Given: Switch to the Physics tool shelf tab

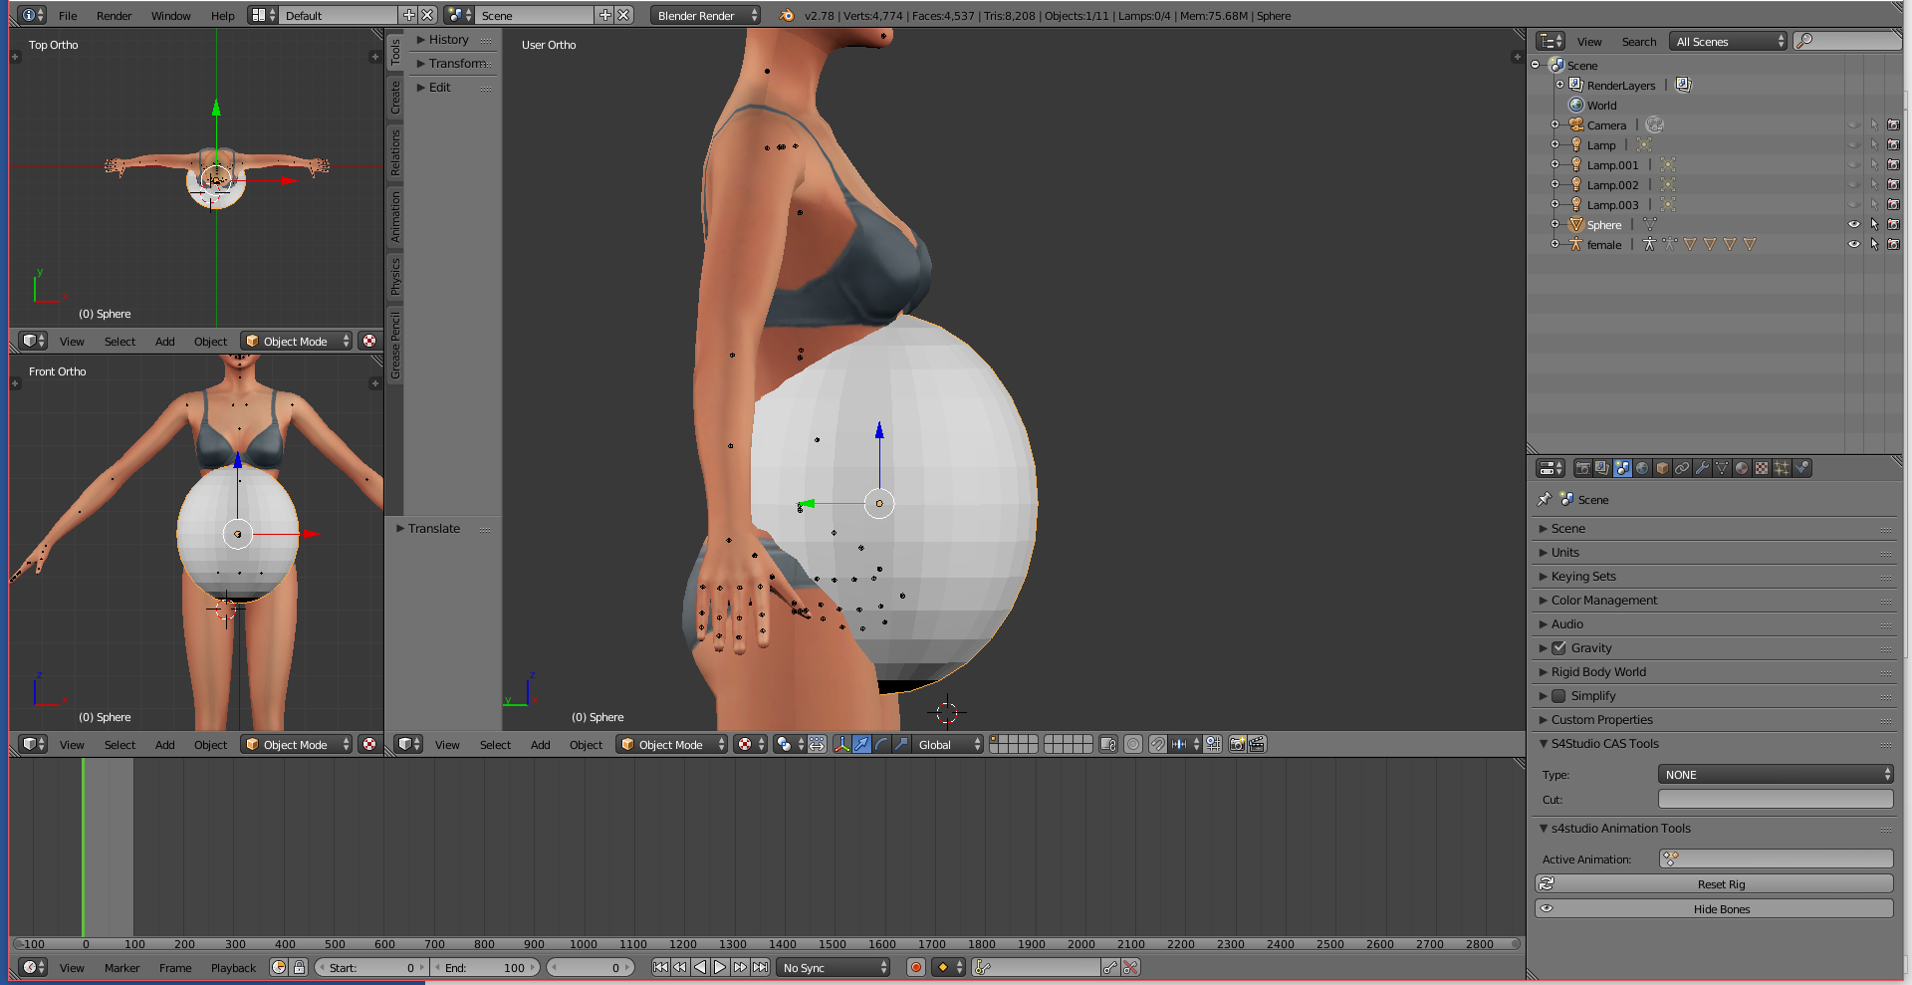Looking at the screenshot, I should pos(395,276).
